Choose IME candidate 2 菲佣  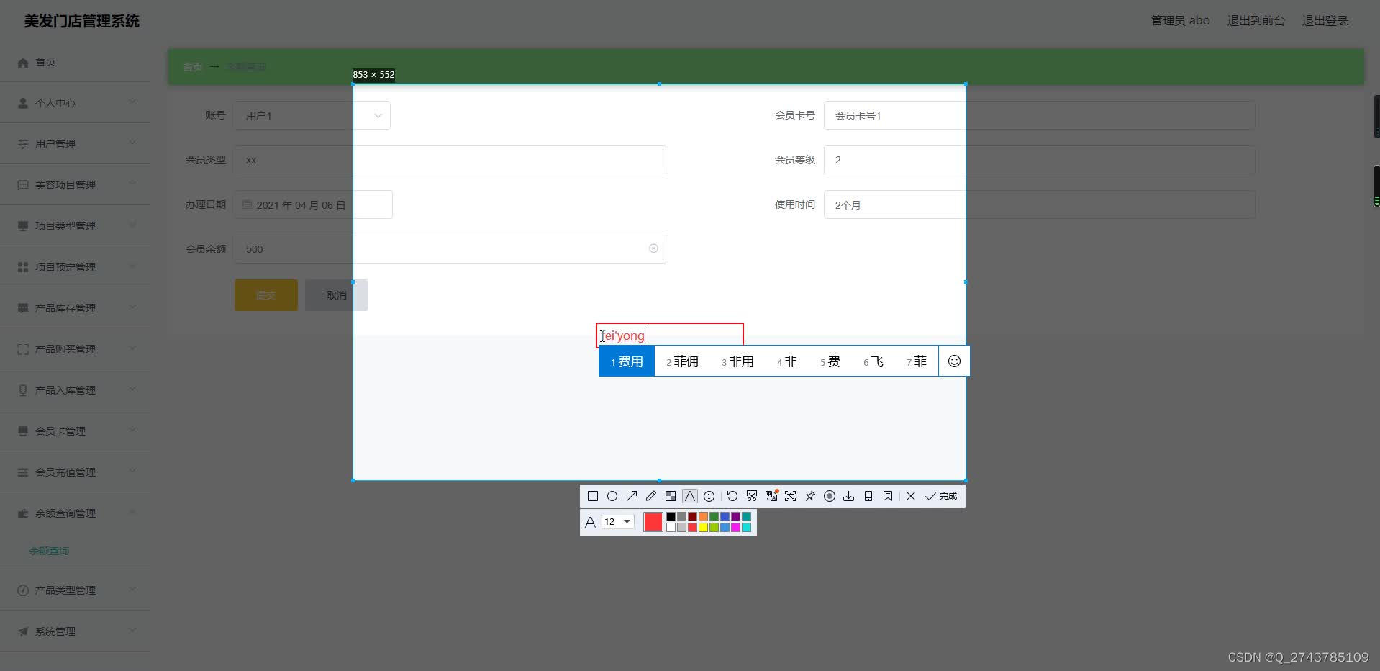pos(682,361)
